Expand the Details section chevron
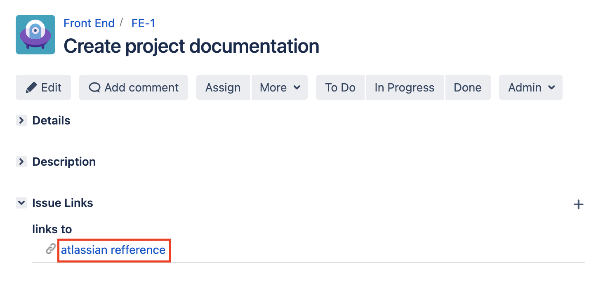Screen dimensions: 603x286 [x=21, y=120]
